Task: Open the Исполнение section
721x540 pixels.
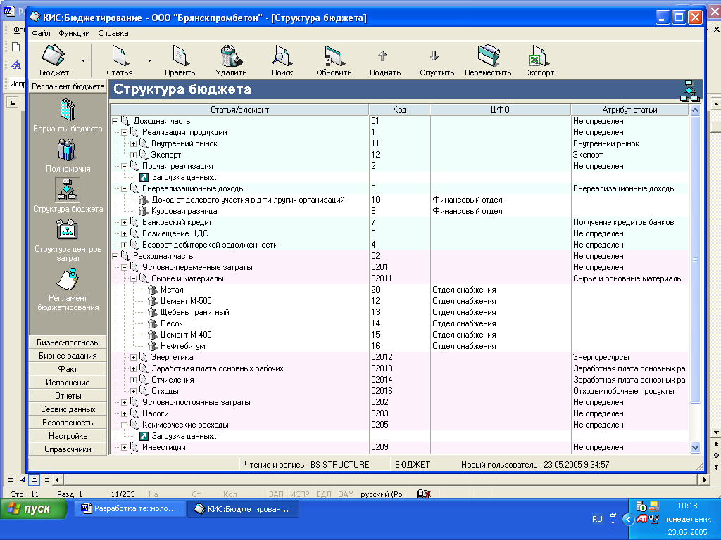Action: [68, 382]
